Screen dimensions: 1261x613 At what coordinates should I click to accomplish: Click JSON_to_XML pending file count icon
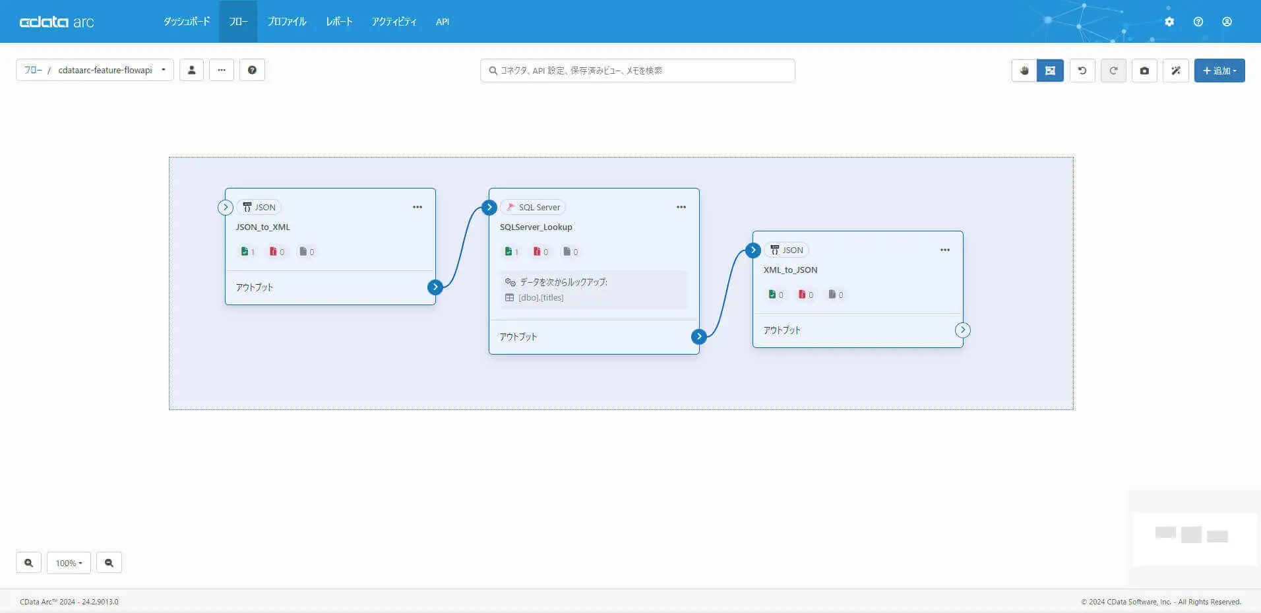[303, 251]
